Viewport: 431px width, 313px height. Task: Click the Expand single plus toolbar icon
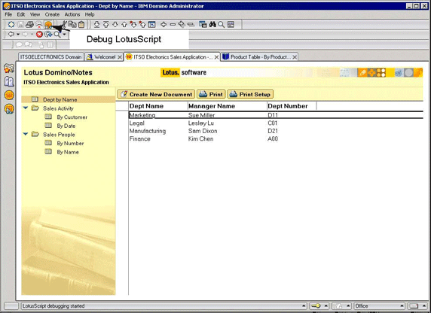(164, 24)
